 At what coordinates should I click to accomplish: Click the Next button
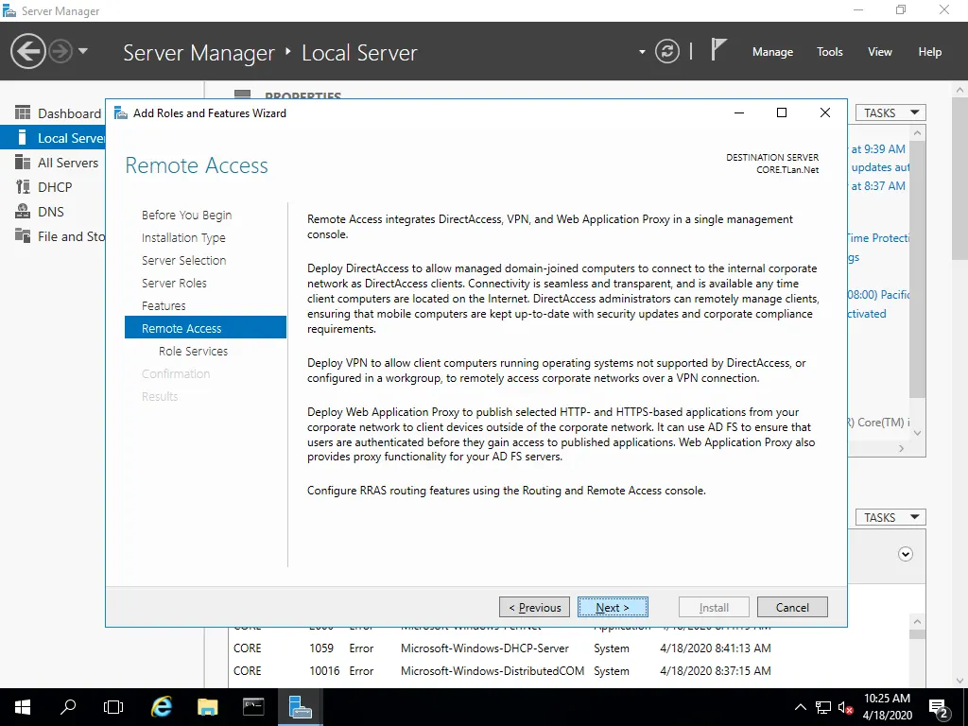(613, 608)
